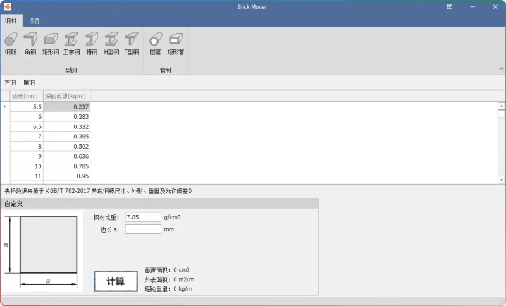The image size is (506, 306).
Task: Collapse the ribbon with the chevron arrow
Action: [x=502, y=68]
